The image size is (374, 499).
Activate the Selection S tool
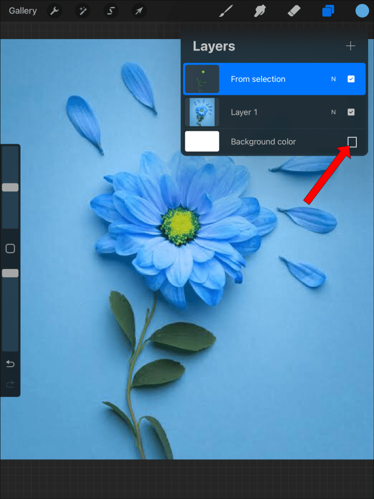click(111, 11)
